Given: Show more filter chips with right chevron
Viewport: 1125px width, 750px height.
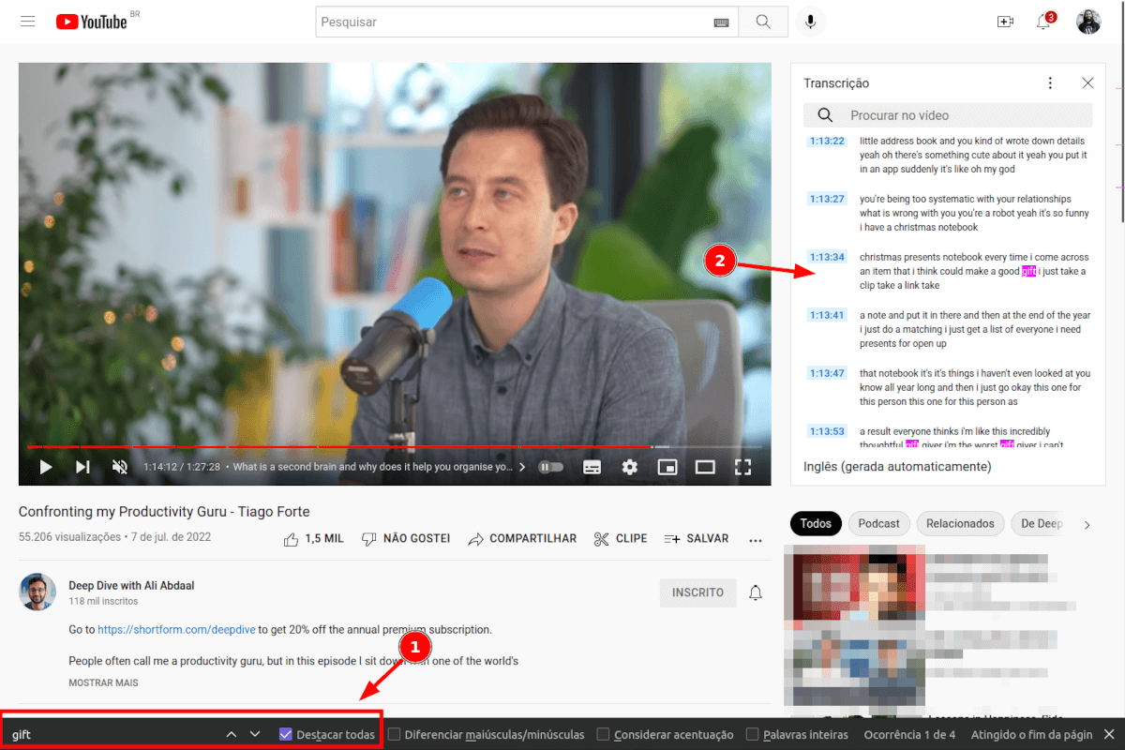Looking at the screenshot, I should point(1087,524).
